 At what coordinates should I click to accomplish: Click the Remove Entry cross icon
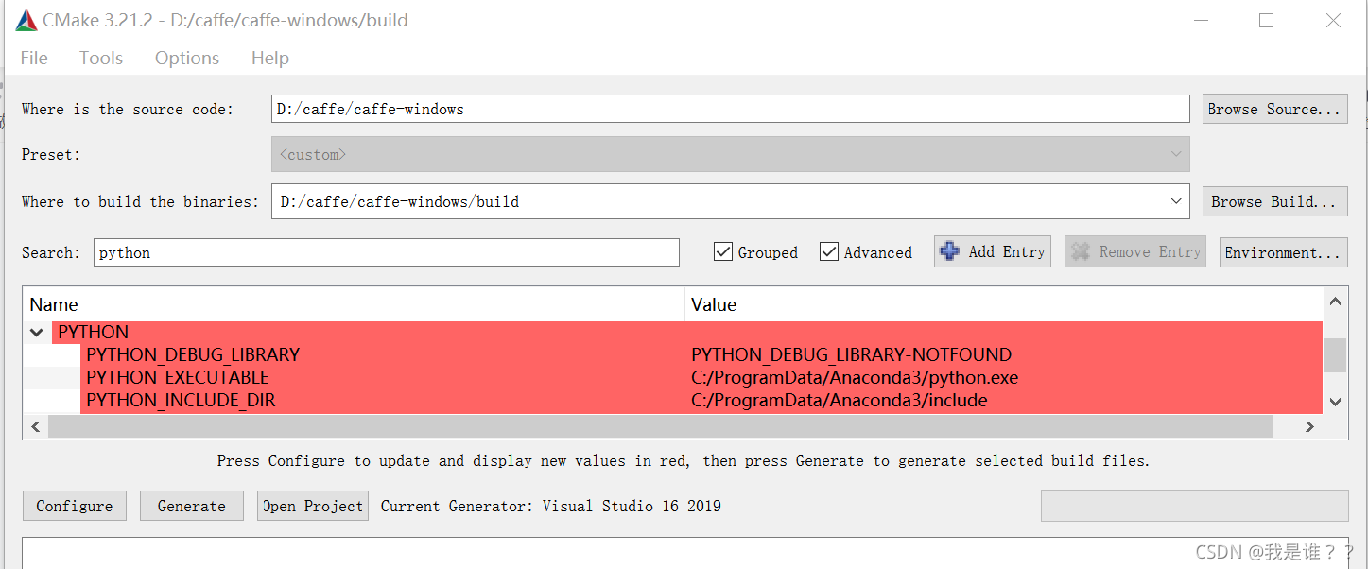(1081, 251)
